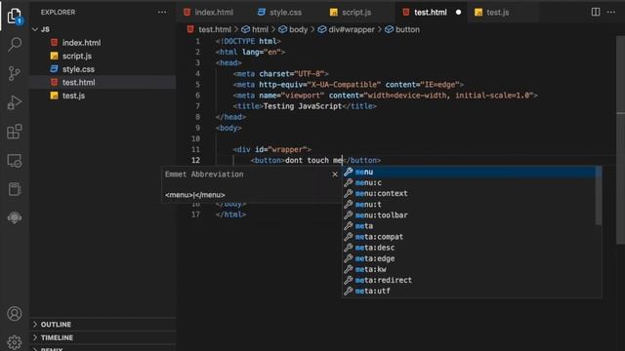The image size is (625, 351).
Task: Click the 'dont touch me' button text
Action: pos(313,160)
